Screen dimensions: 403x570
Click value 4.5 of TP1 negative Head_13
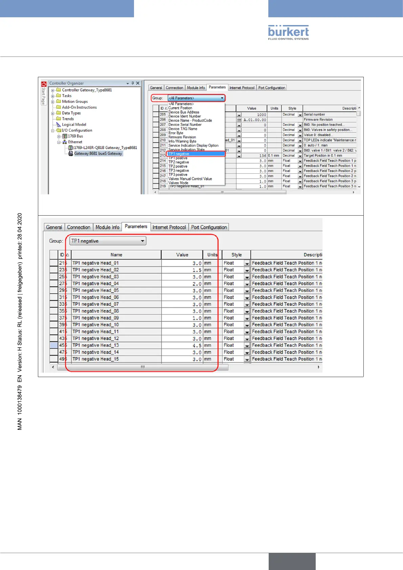pos(182,346)
